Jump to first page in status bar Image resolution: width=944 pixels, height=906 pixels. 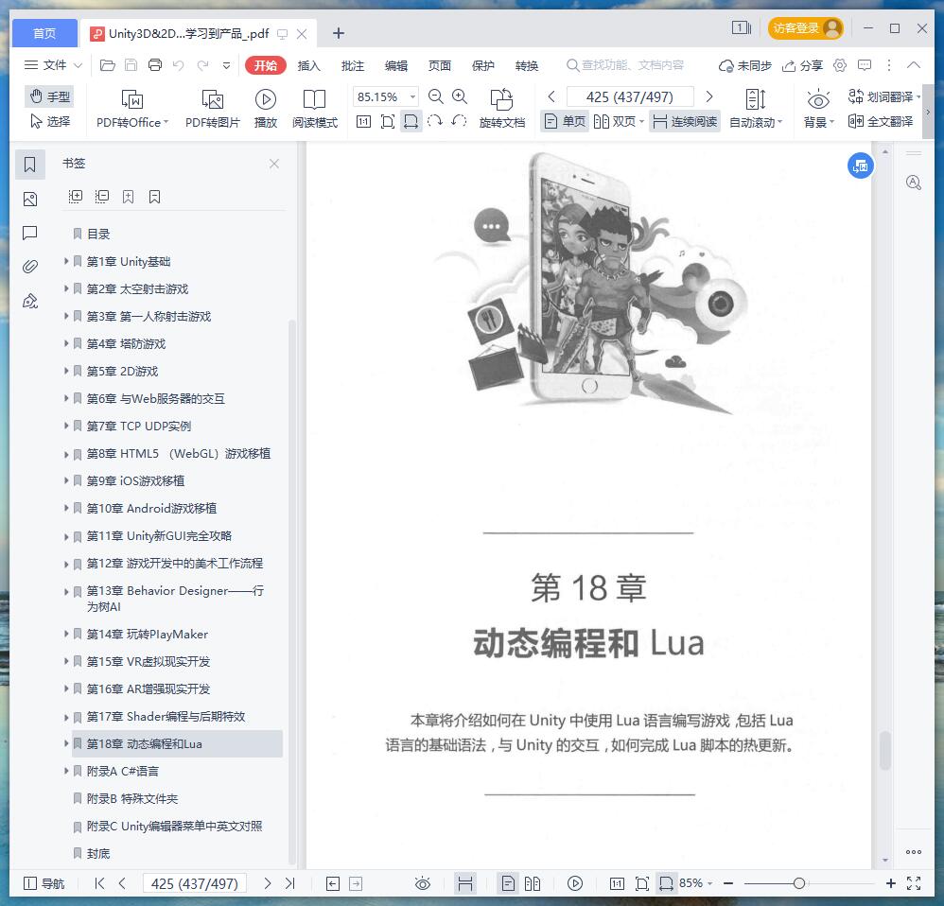100,883
